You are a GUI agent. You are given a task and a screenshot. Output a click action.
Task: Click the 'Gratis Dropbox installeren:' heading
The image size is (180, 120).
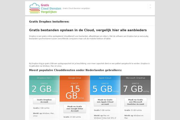pos(49,22)
